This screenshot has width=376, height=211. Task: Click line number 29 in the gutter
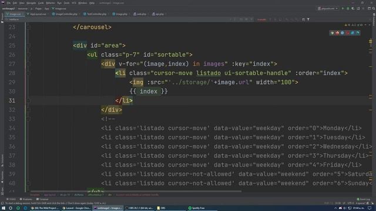click(12, 82)
